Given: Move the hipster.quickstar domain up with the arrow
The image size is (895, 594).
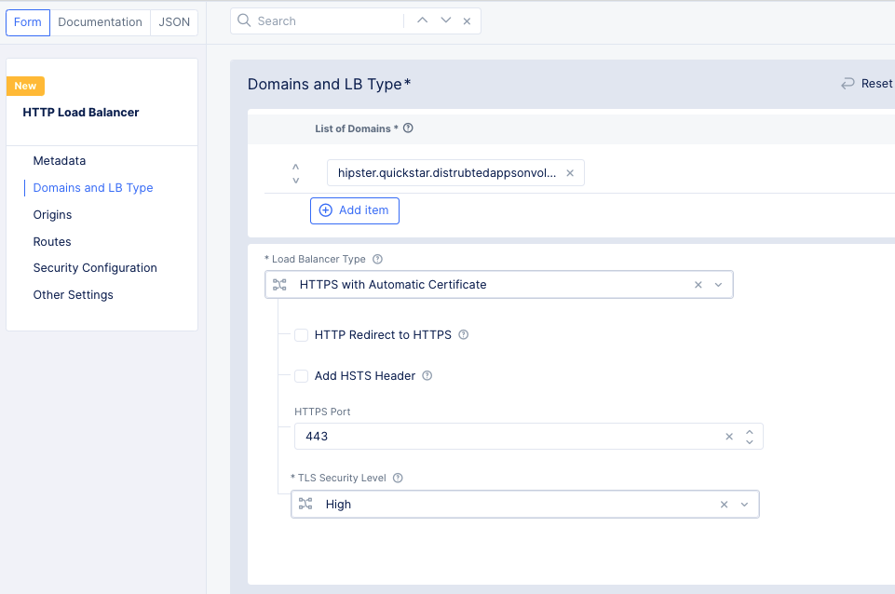Looking at the screenshot, I should coord(295,167).
